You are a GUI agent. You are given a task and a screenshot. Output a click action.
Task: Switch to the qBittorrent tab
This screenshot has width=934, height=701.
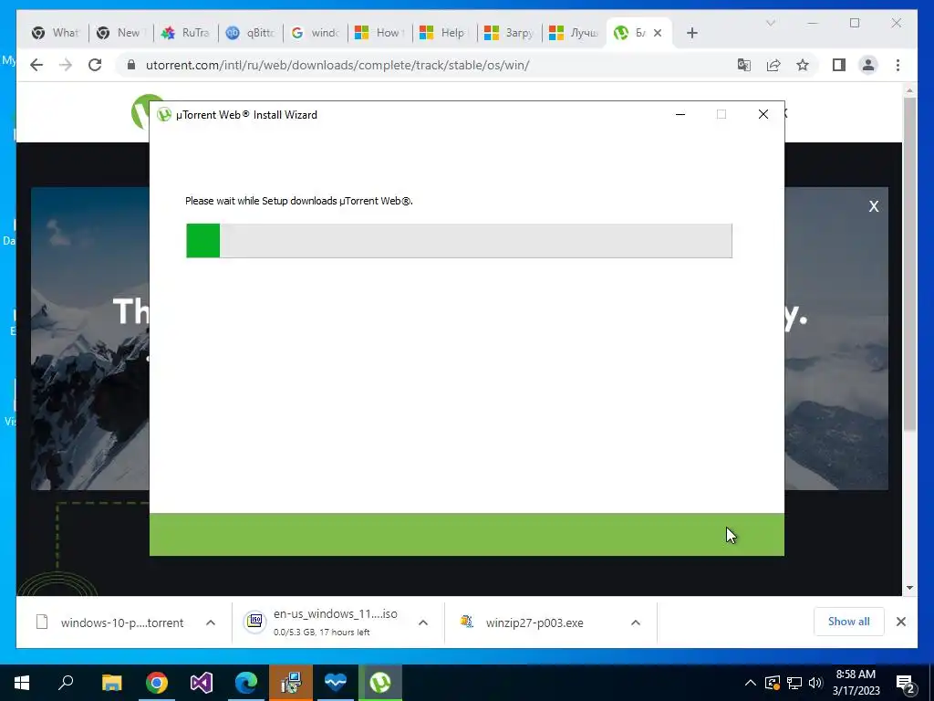pyautogui.click(x=250, y=33)
